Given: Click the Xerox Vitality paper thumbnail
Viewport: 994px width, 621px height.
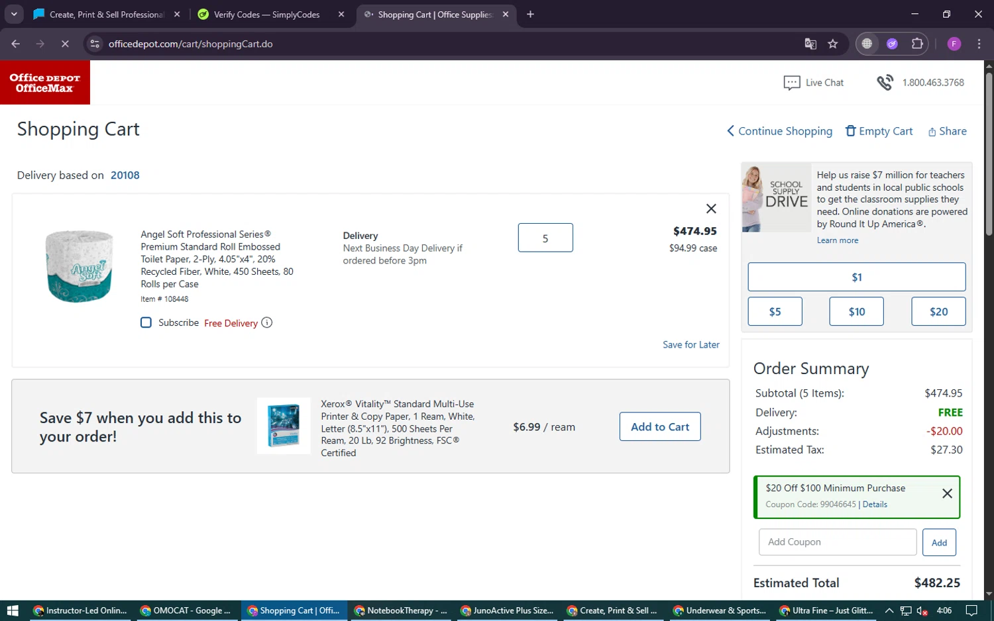Looking at the screenshot, I should click(x=284, y=426).
